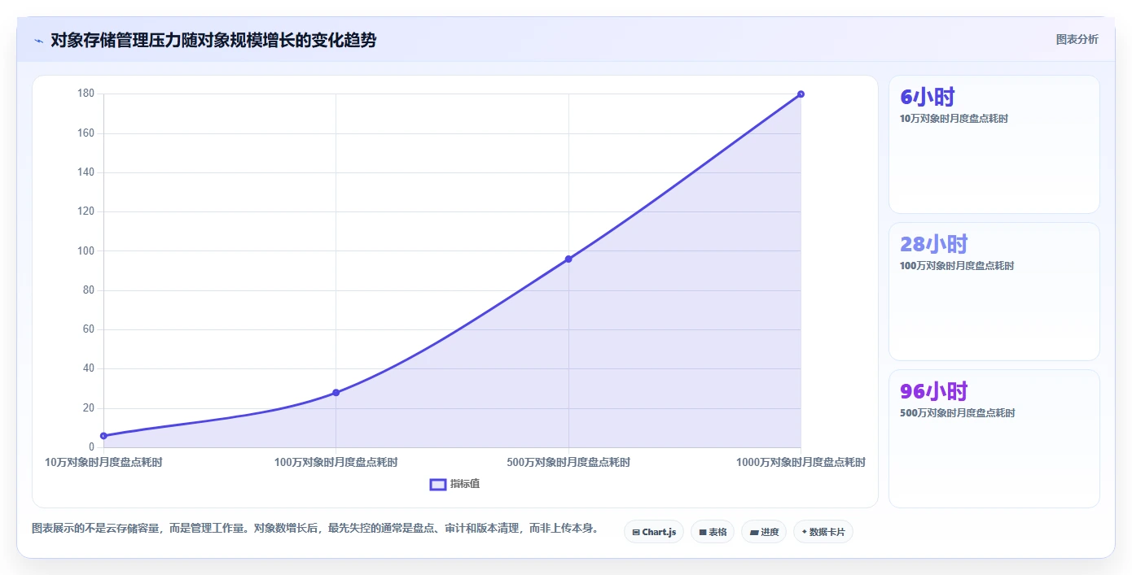Click the data point at value 28
Screen dimensions: 1132x575
coord(336,393)
